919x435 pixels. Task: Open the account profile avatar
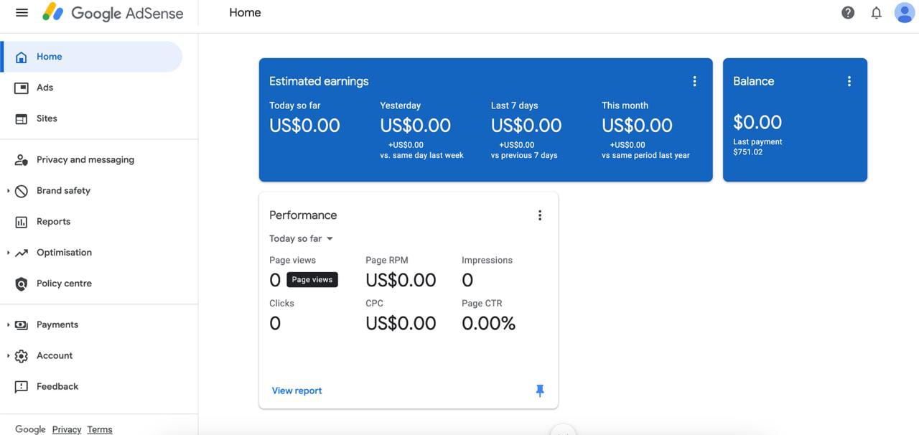coord(904,12)
